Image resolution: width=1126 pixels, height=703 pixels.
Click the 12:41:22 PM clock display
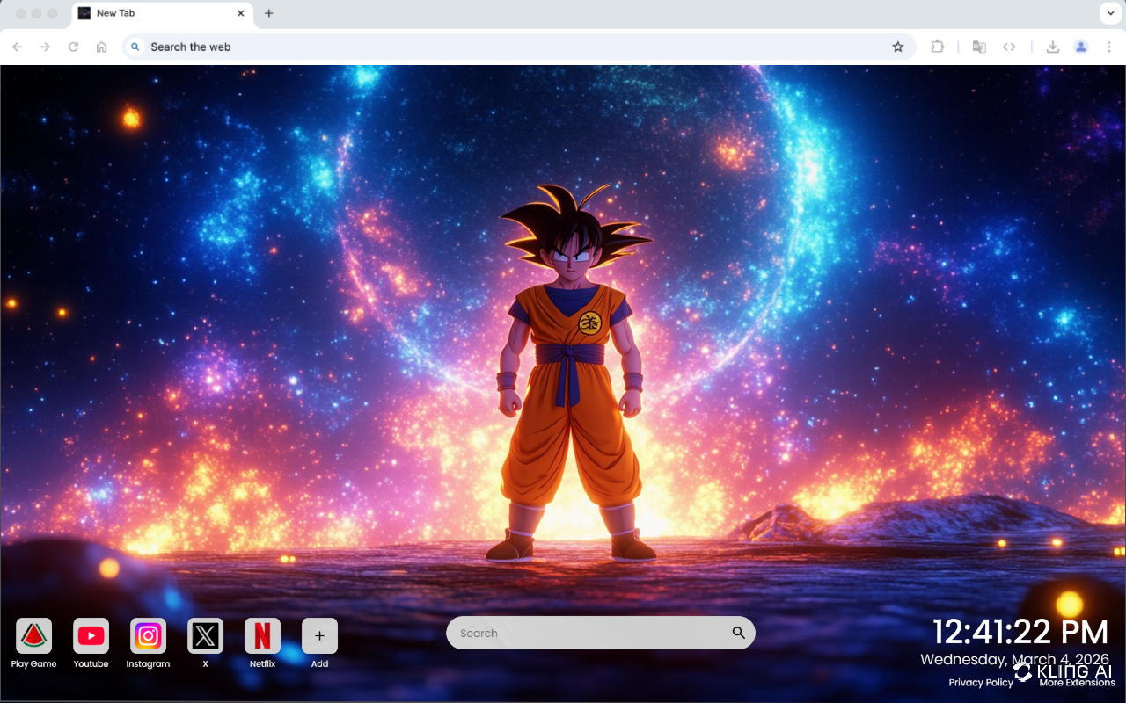[1020, 633]
